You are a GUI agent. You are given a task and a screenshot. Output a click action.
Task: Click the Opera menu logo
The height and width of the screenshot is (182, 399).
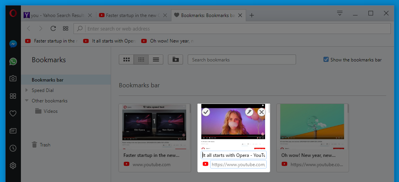point(13,14)
